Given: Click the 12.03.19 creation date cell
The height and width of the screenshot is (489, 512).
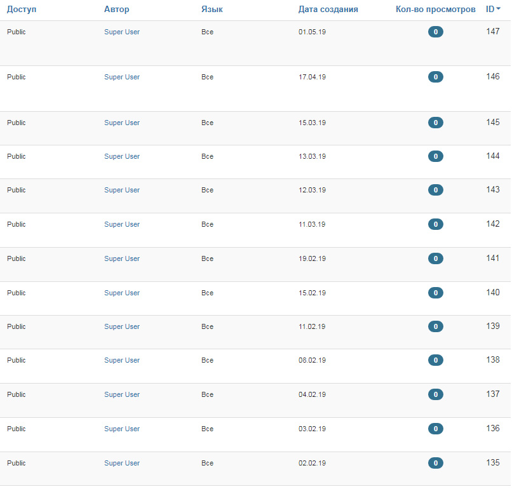Looking at the screenshot, I should coord(312,190).
